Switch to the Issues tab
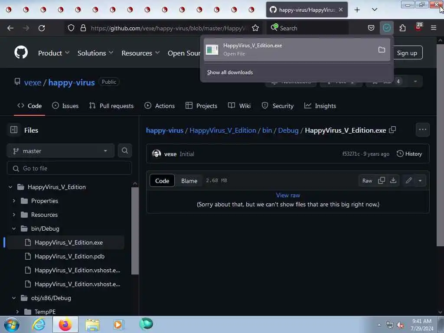444x333 pixels. 65,106
